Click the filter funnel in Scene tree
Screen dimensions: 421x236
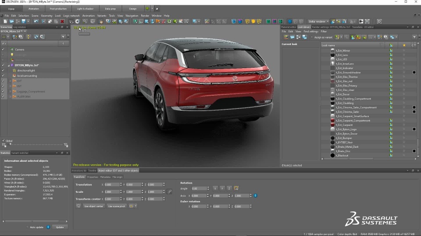click(63, 37)
